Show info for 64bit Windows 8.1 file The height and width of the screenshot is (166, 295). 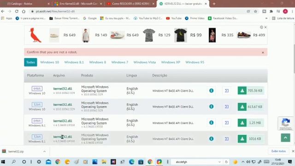pos(211,123)
